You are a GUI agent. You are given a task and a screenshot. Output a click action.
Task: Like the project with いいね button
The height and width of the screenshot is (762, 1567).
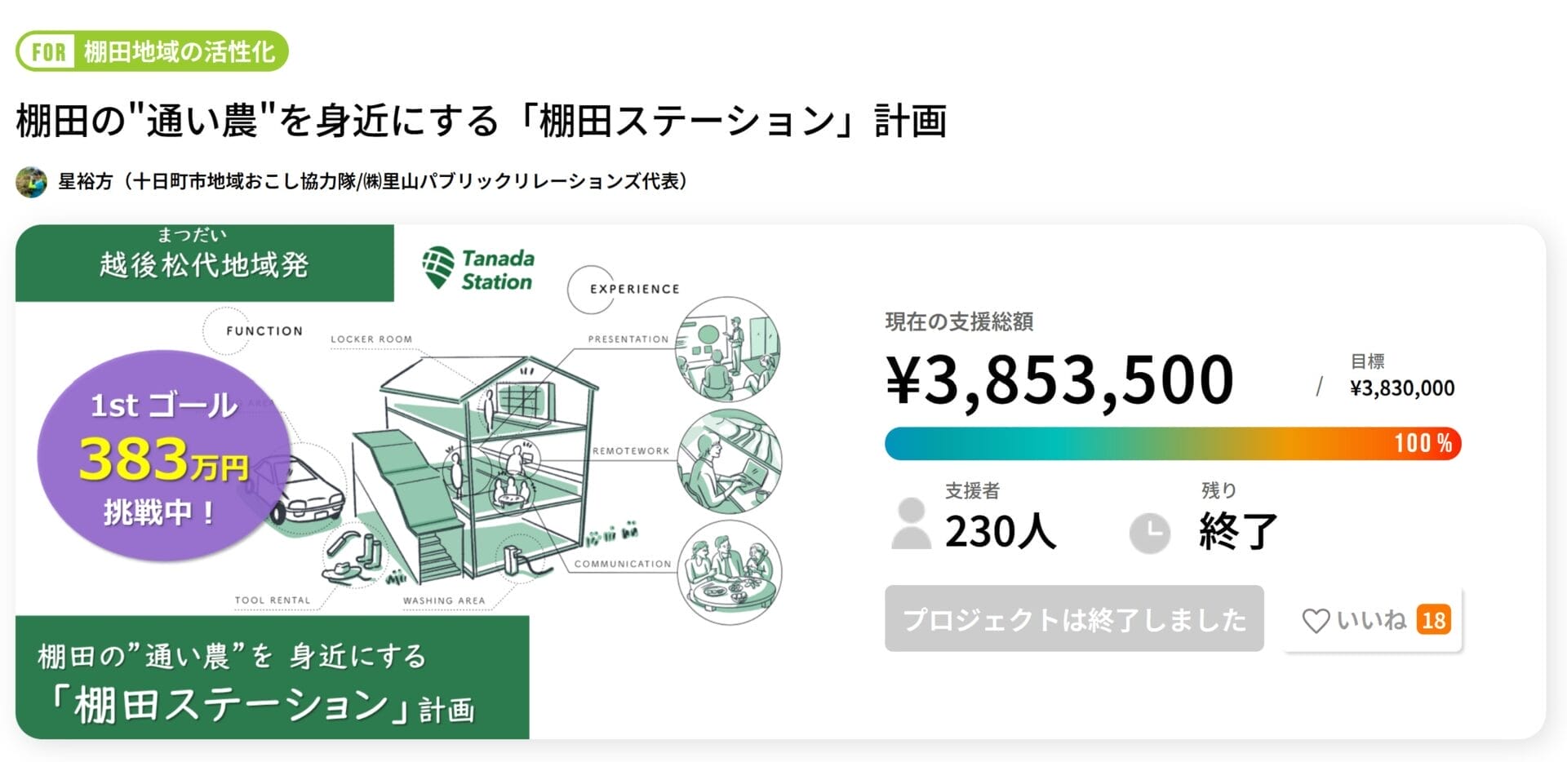tap(1371, 620)
